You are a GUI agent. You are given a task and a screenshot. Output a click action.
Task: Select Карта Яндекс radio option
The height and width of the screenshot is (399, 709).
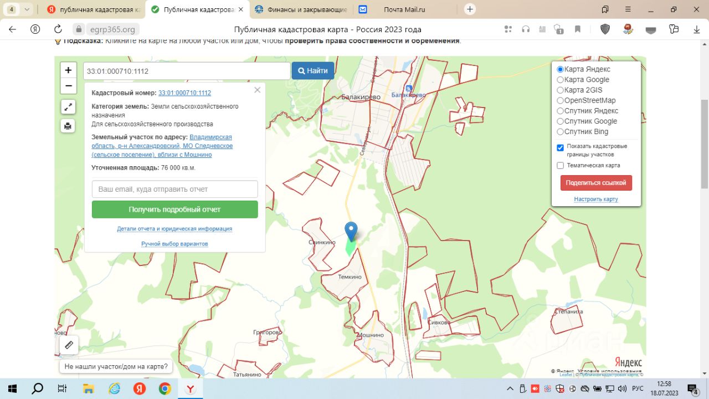click(x=560, y=69)
